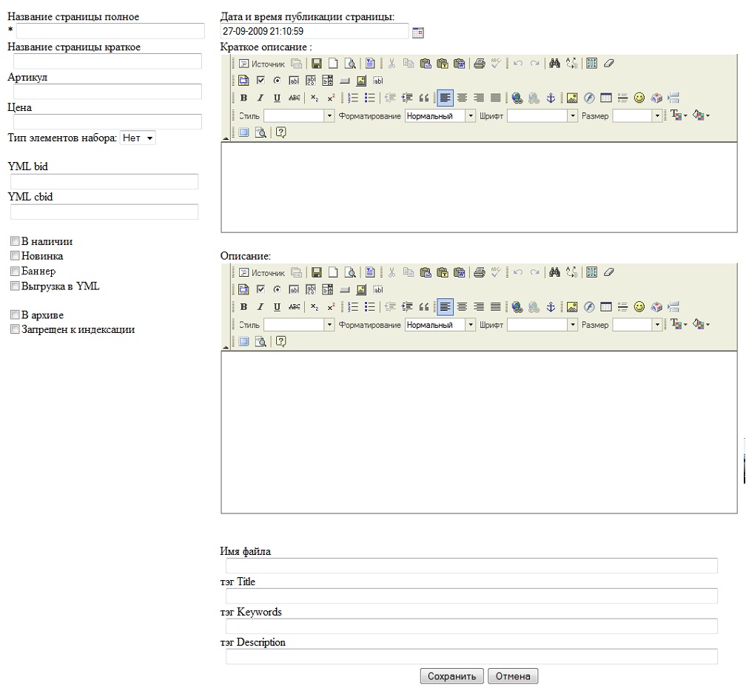Click Blockquote icon in Краткое описание editor
Viewport: 746px width, 694px height.
pyautogui.click(x=424, y=98)
